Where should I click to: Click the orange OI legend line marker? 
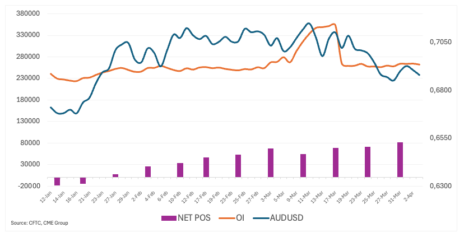[223, 218]
